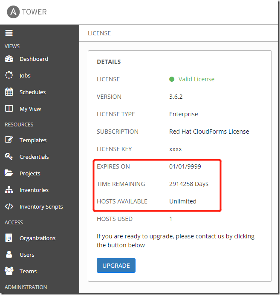Click the VERSION label
Screen dimensions: 280x295
tap(109, 97)
